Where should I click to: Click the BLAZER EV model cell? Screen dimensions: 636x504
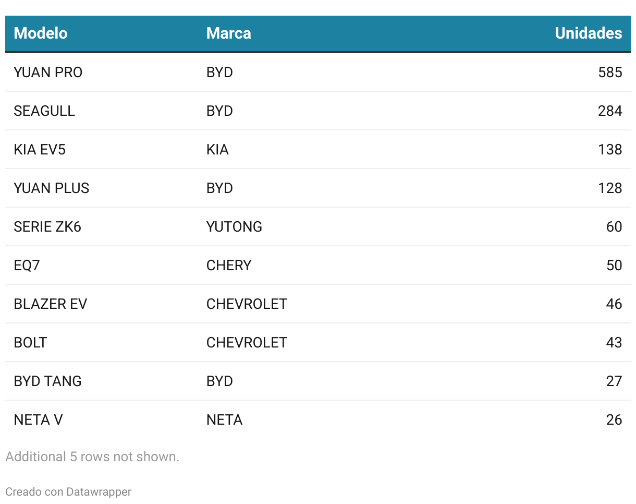[x=51, y=304]
